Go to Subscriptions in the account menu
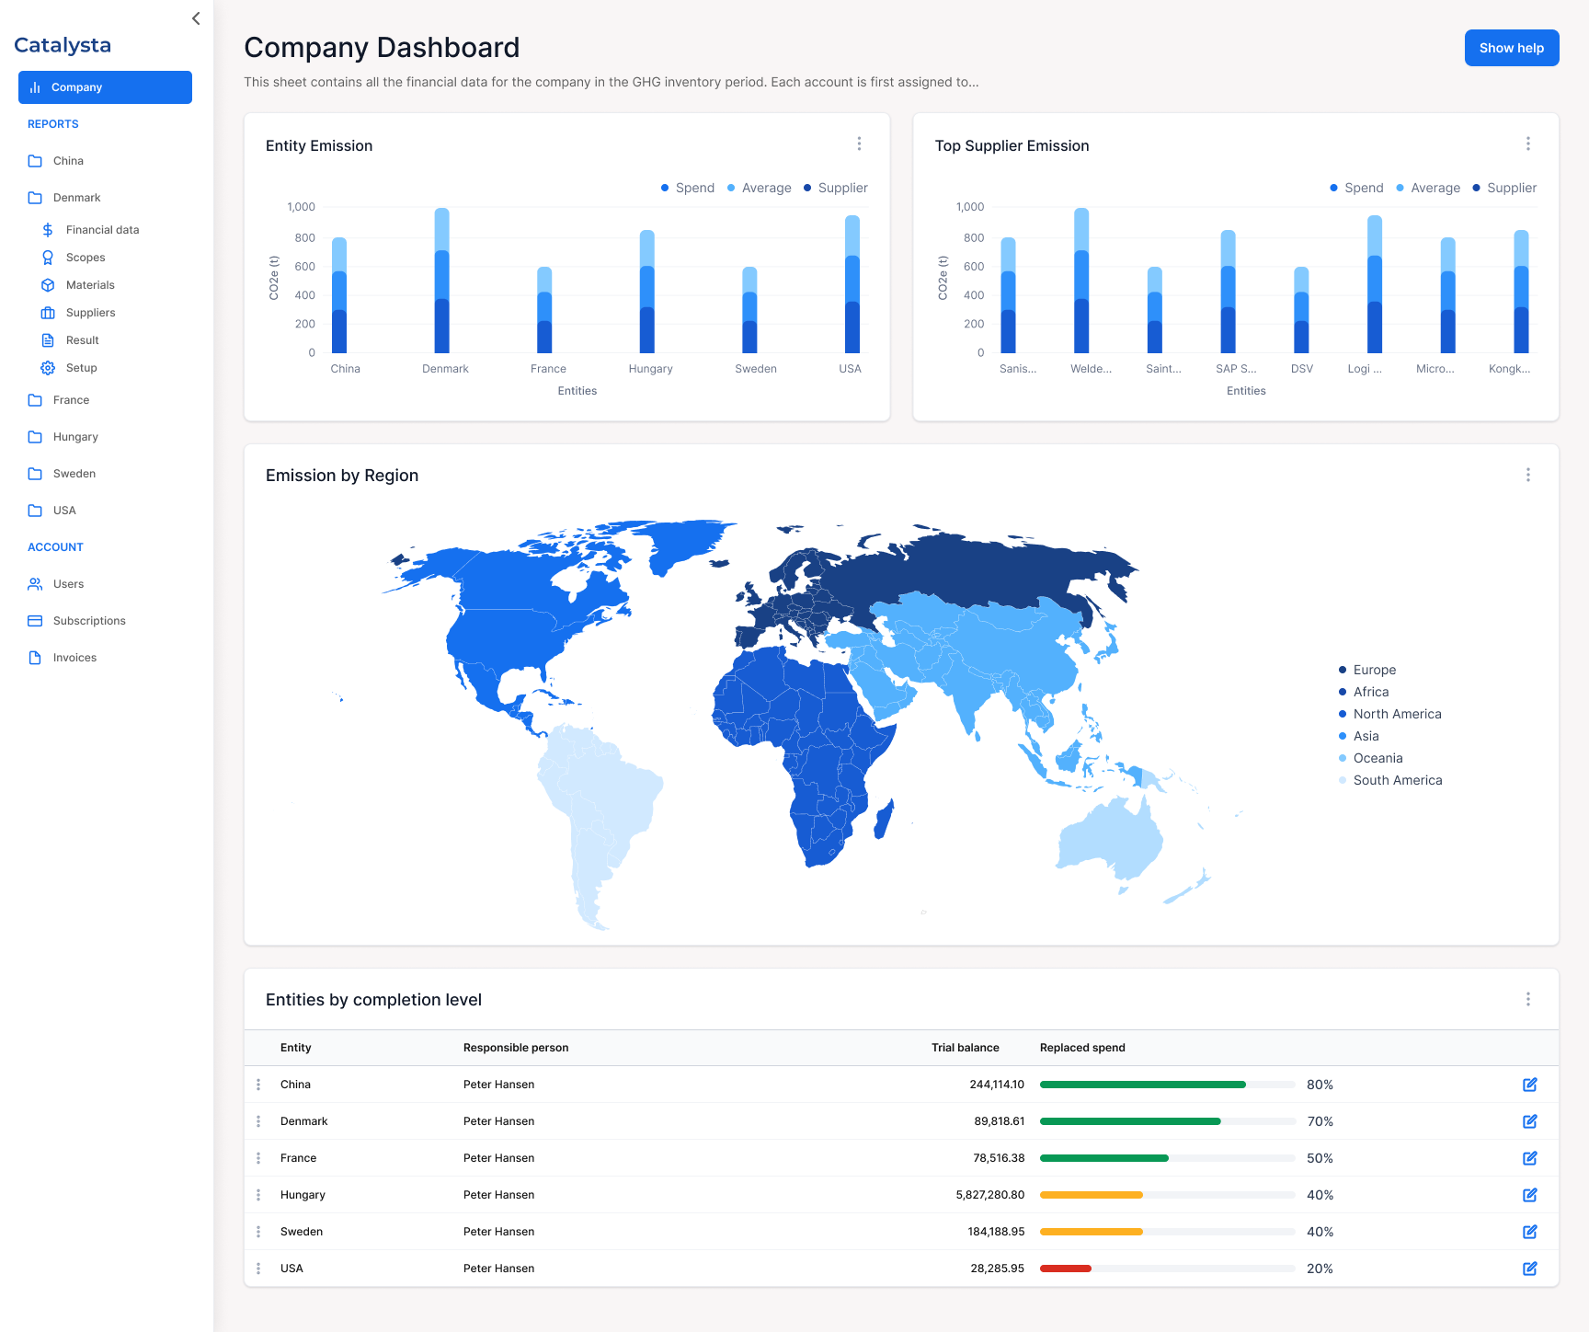 (x=89, y=621)
